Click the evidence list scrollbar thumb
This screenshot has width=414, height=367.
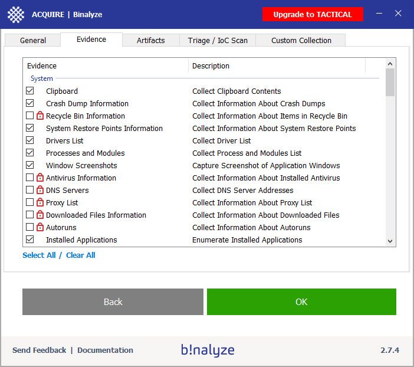(x=390, y=83)
